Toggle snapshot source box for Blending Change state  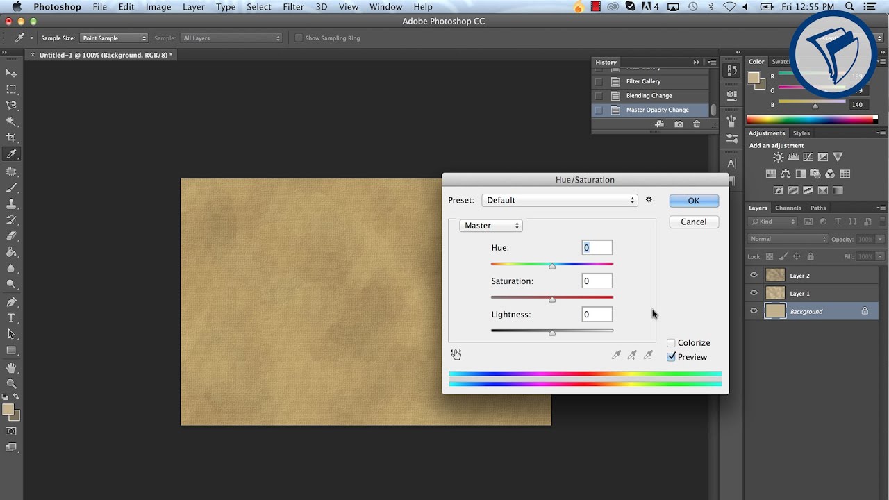(x=599, y=96)
